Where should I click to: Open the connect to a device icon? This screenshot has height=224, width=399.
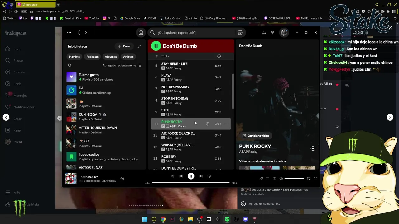click(275, 179)
